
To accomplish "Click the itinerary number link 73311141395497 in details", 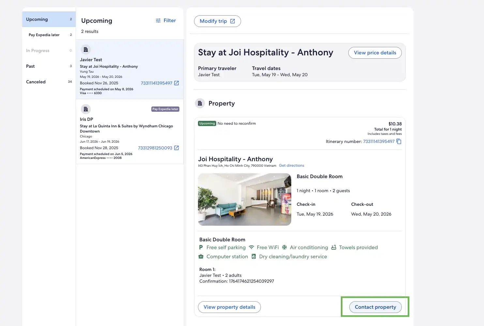I will tap(379, 142).
